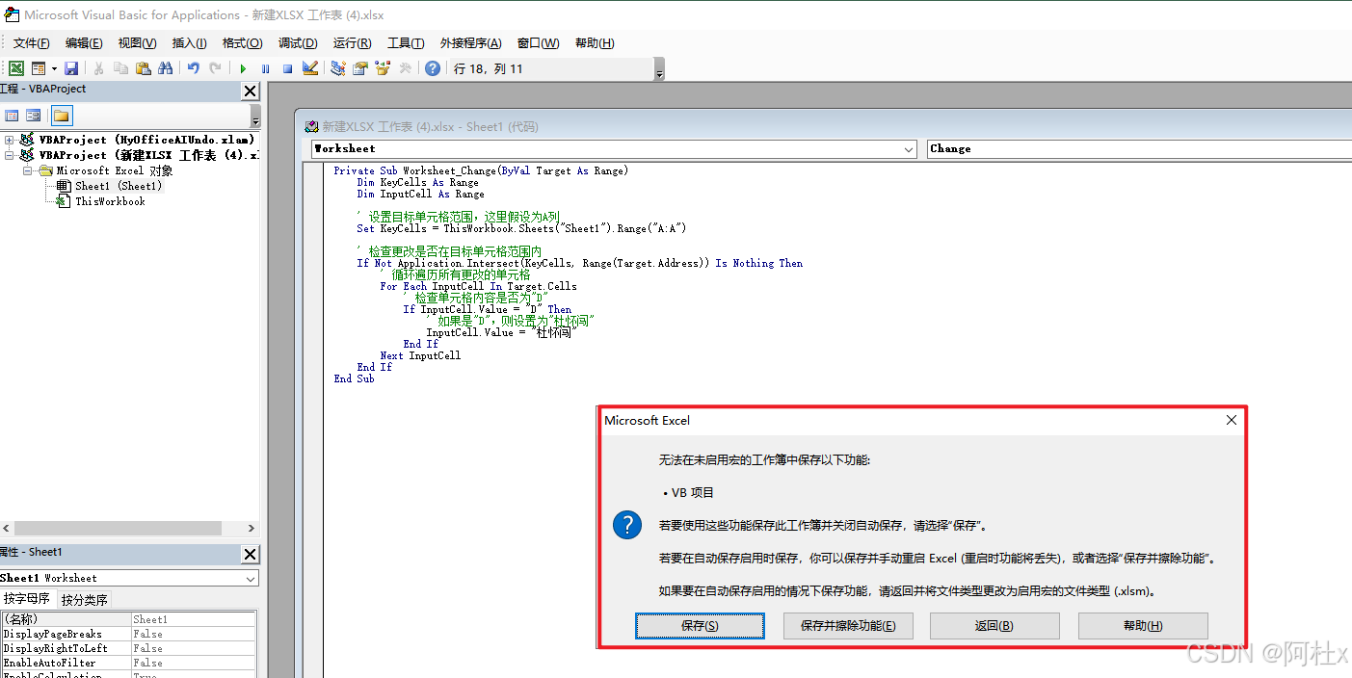This screenshot has width=1352, height=678.
Task: Click 保存(S) button in dialog
Action: [x=700, y=626]
